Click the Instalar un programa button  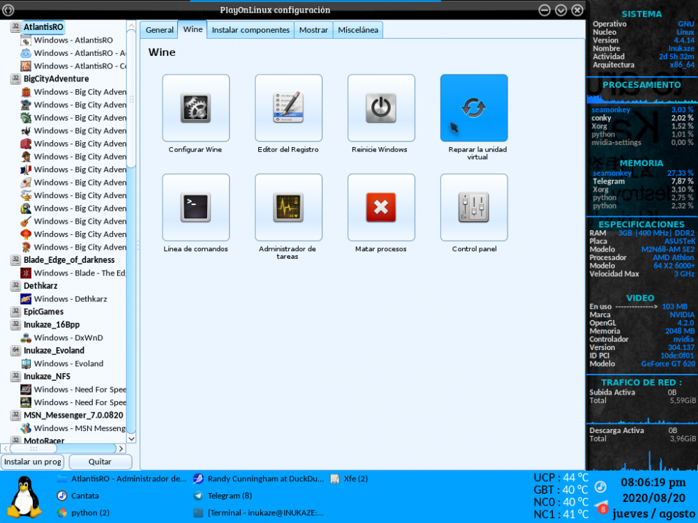[33, 462]
